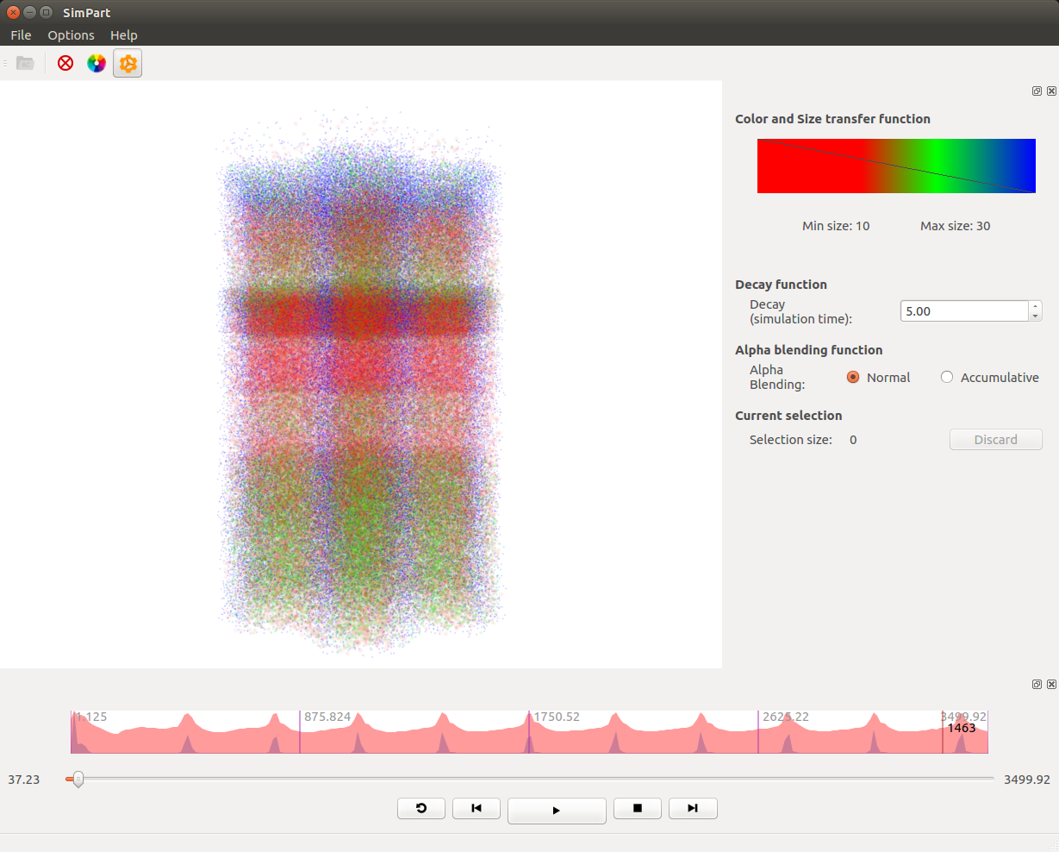Click the open folder toolbar icon

25,63
